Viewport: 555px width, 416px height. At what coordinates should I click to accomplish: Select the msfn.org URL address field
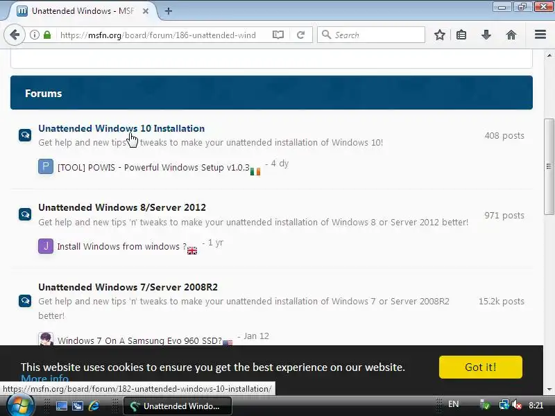coord(157,35)
